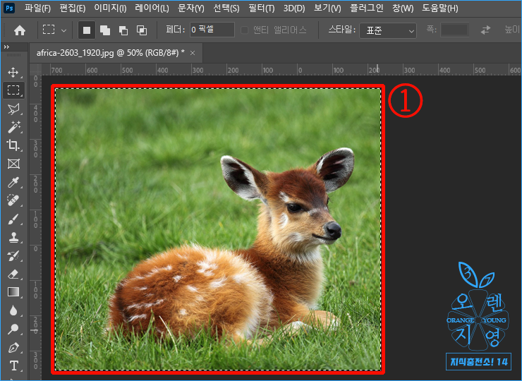Screen dimensions: 522x381
Task: Select the Polygonal Lasso tool
Action: click(13, 109)
